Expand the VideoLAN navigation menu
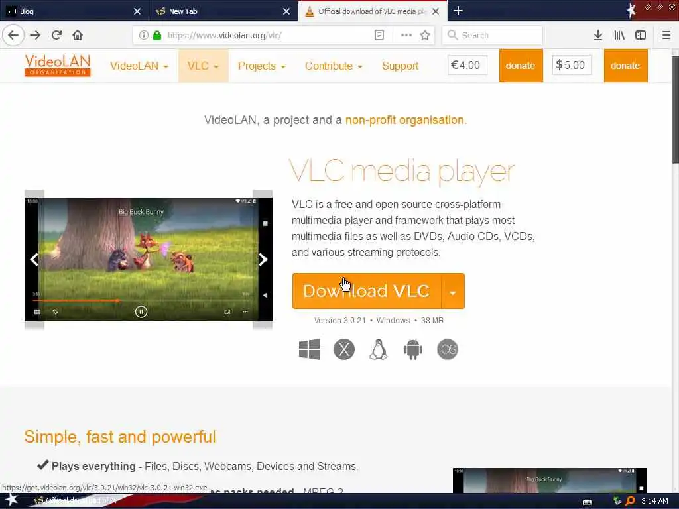This screenshot has height=509, width=679. tap(139, 66)
